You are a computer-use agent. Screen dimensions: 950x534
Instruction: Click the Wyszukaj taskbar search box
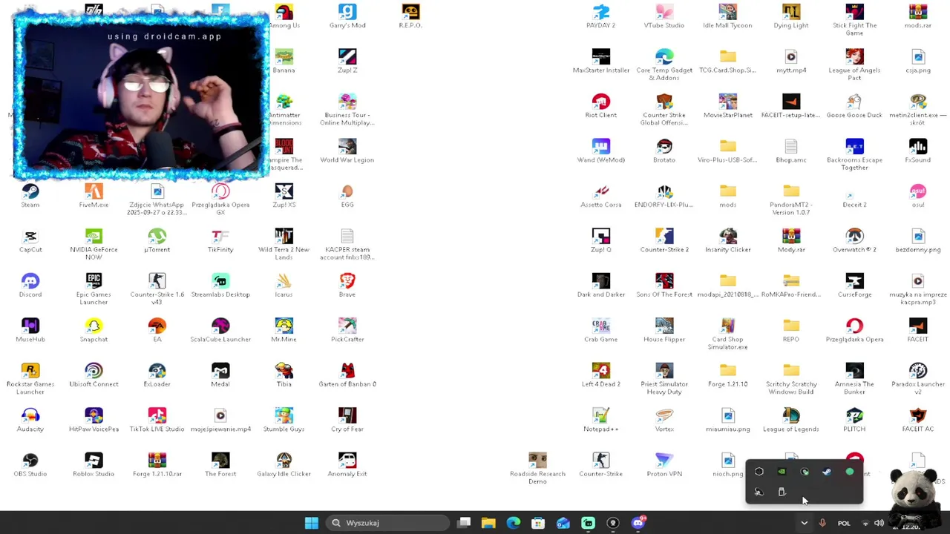click(x=387, y=523)
